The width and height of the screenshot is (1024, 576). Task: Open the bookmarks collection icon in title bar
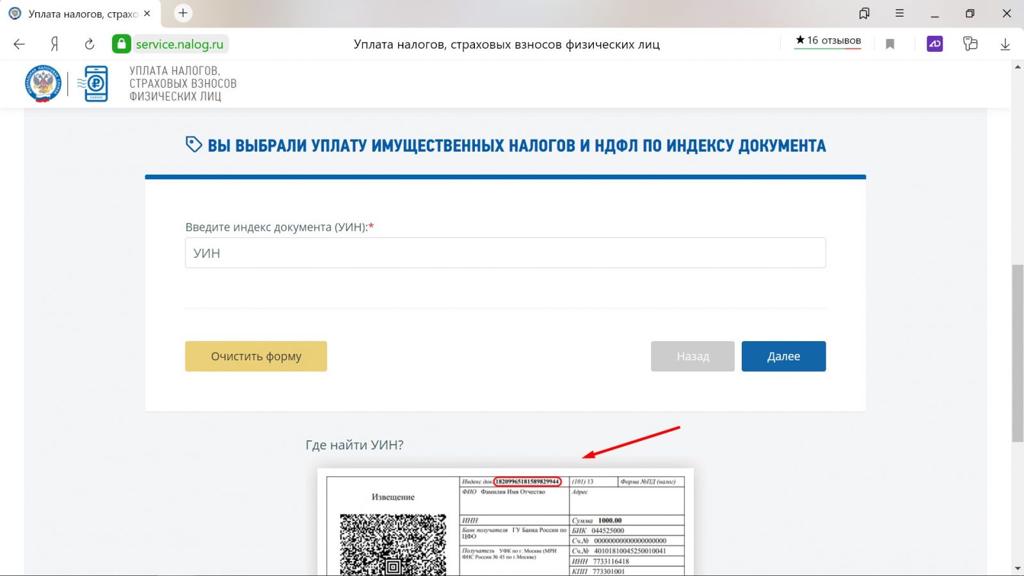pos(864,13)
